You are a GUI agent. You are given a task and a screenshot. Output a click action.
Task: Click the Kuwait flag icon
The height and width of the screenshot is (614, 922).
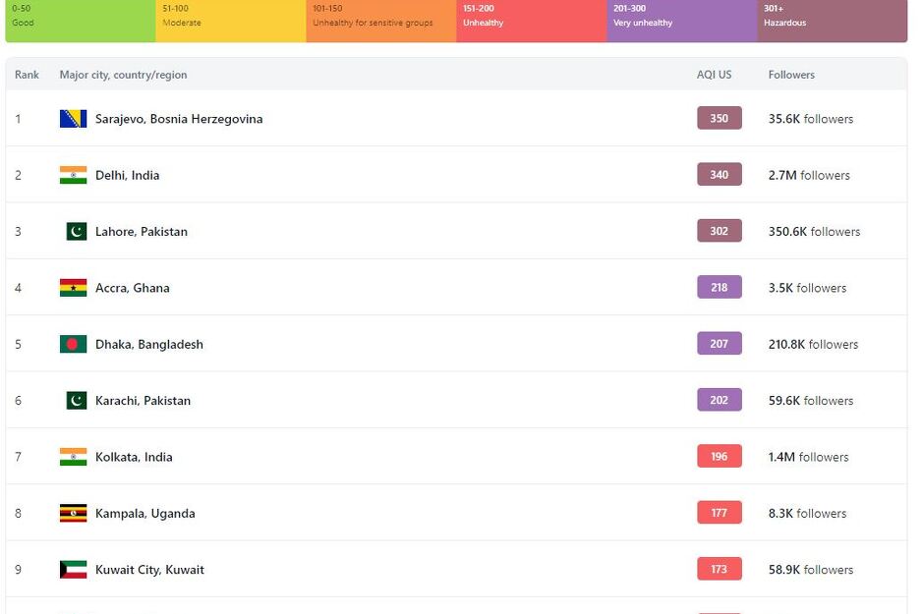click(73, 570)
